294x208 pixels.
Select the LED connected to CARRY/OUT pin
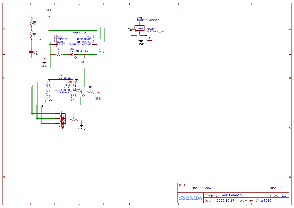click(x=81, y=93)
